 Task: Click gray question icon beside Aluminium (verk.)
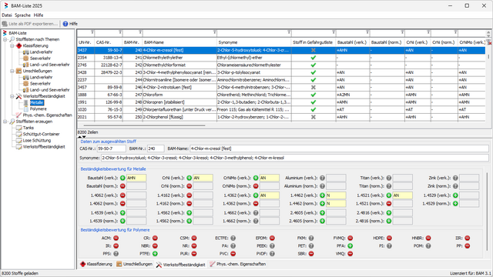(322, 178)
